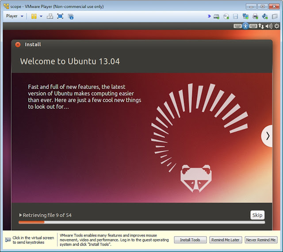Image resolution: width=283 pixels, height=252 pixels.
Task: Enter full screen mode
Action: [x=60, y=16]
